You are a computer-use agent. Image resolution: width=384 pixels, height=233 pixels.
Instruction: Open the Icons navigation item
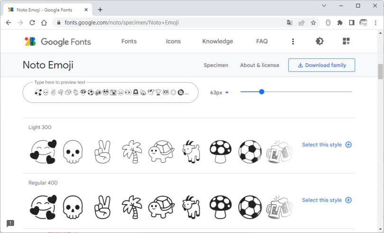pos(173,41)
